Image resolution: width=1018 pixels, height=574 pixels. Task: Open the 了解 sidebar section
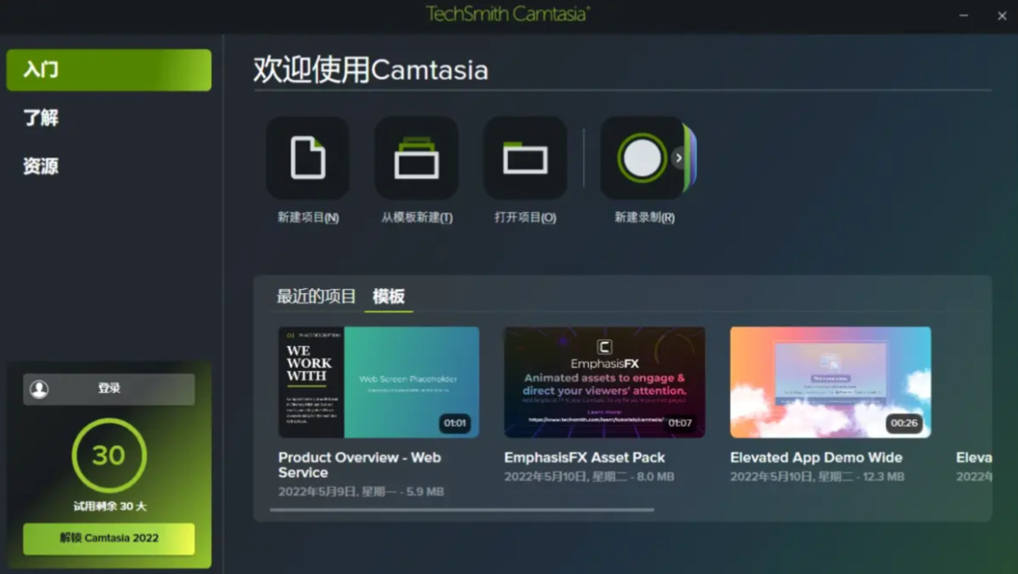(x=41, y=118)
